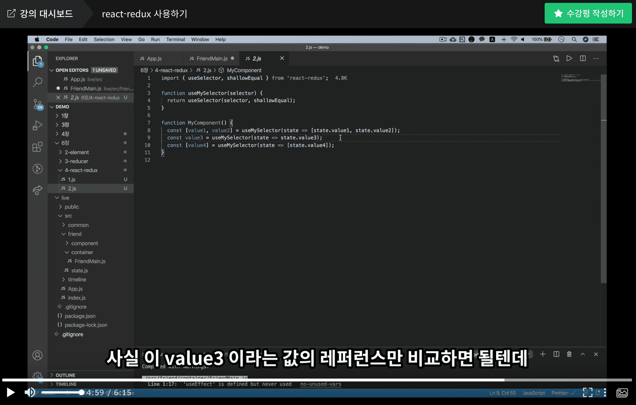
Task: Open package.json in the explorer
Action: tap(80, 316)
